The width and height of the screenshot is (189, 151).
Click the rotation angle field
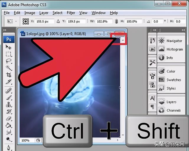coord(157,22)
